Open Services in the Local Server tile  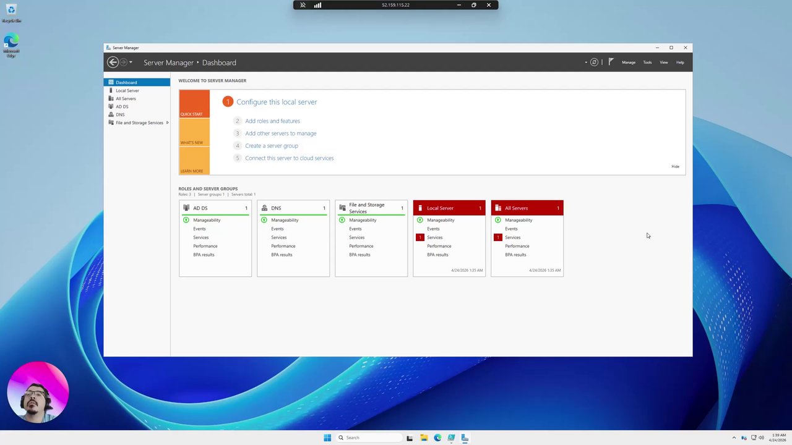pos(434,237)
